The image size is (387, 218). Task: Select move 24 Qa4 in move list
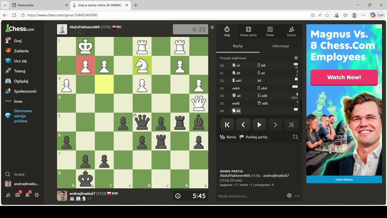click(x=236, y=96)
